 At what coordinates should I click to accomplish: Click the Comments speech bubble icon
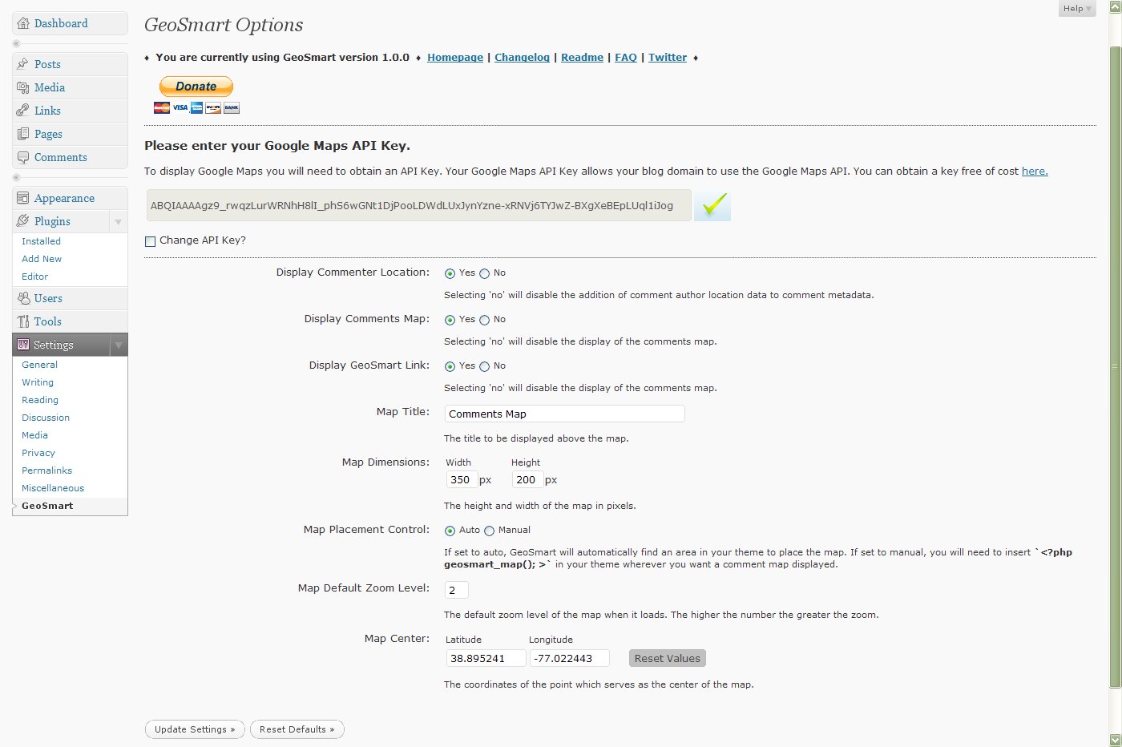(x=23, y=157)
